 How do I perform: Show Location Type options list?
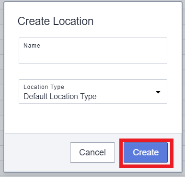[x=93, y=91]
